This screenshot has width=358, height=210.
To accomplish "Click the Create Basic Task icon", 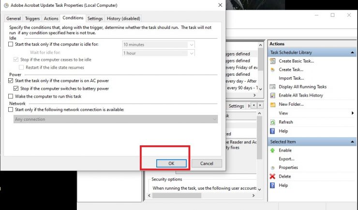I will tap(272, 61).
